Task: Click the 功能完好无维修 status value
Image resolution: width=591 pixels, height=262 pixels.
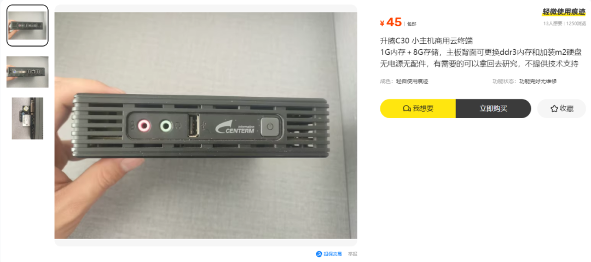Action: 538,81
